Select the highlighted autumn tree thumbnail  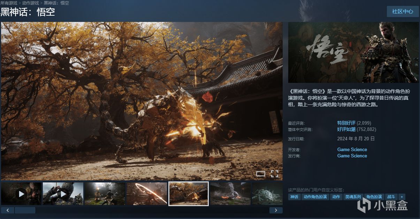point(189,194)
